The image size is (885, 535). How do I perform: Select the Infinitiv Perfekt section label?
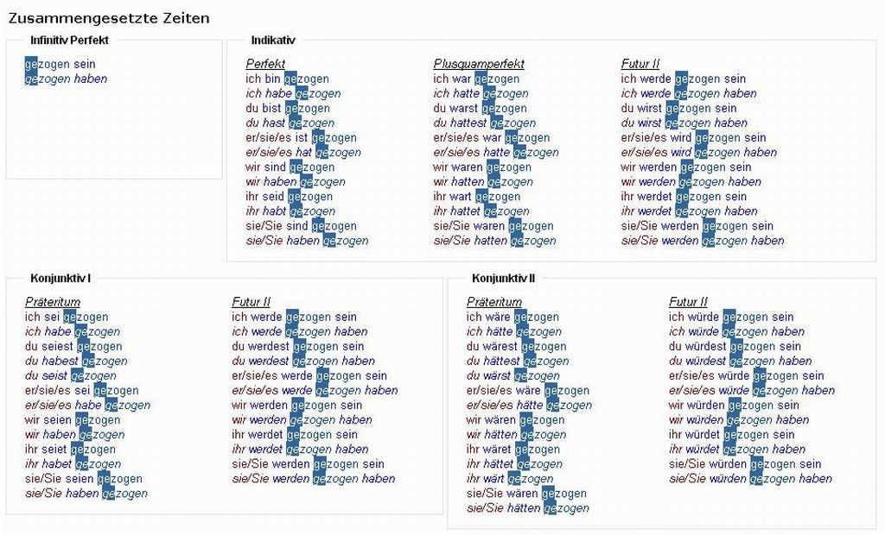pyautogui.click(x=69, y=40)
